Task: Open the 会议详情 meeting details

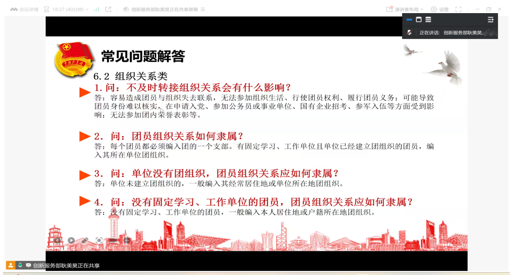Action: pyautogui.click(x=24, y=9)
